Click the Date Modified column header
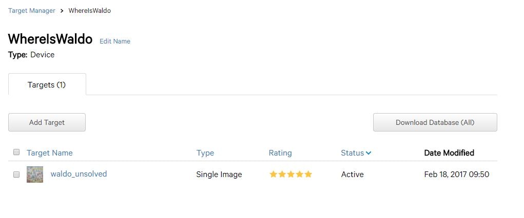524x218 pixels. click(449, 152)
